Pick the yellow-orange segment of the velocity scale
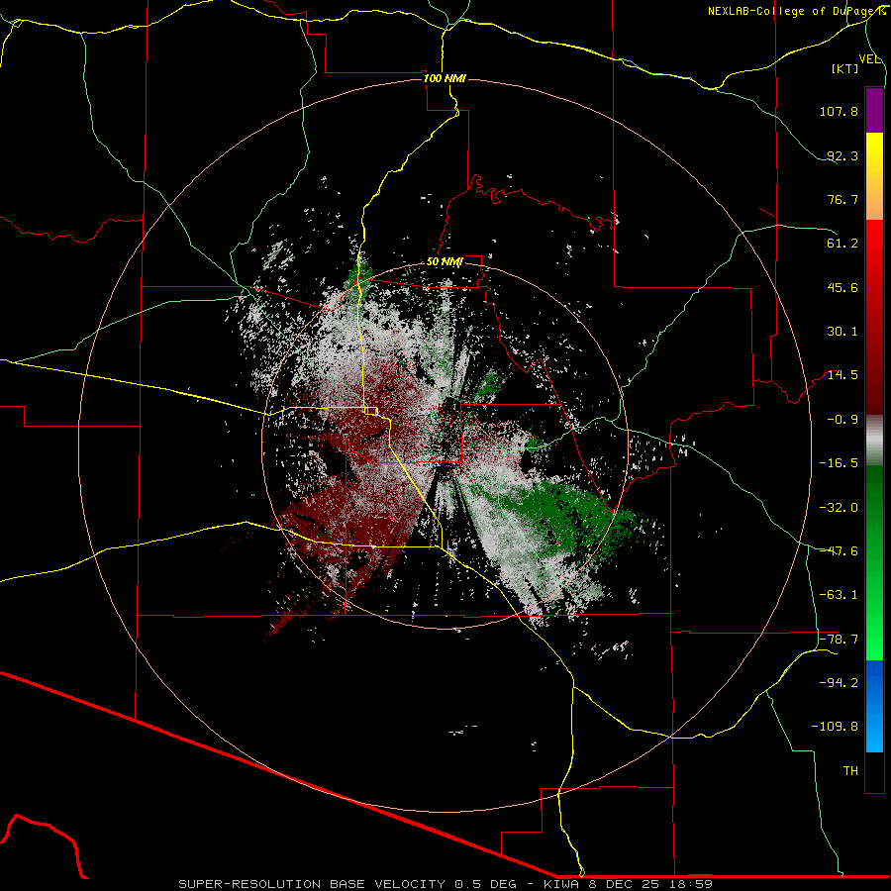This screenshot has height=891, width=891. 874,176
